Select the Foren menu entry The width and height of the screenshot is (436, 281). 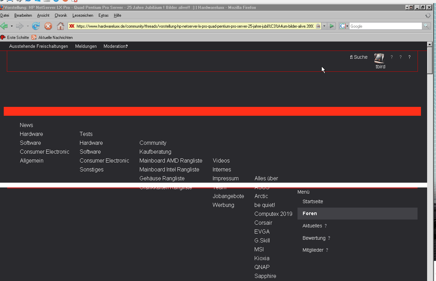pyautogui.click(x=357, y=213)
